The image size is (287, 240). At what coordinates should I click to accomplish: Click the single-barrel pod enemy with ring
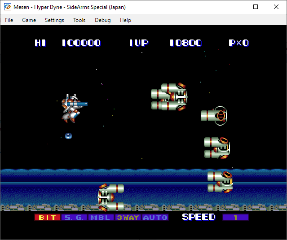[214, 116]
